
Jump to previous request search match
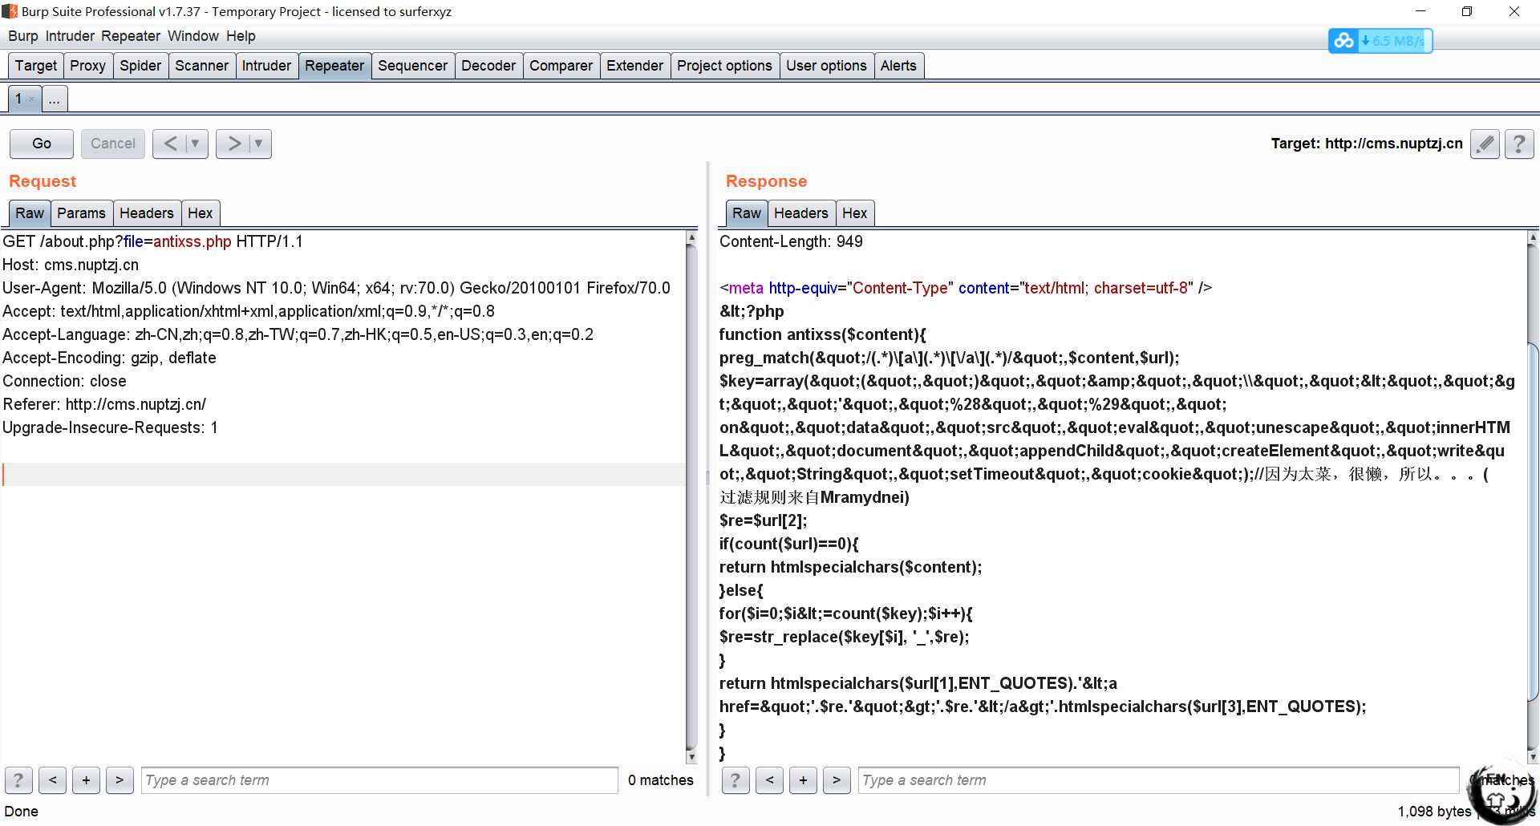[52, 779]
